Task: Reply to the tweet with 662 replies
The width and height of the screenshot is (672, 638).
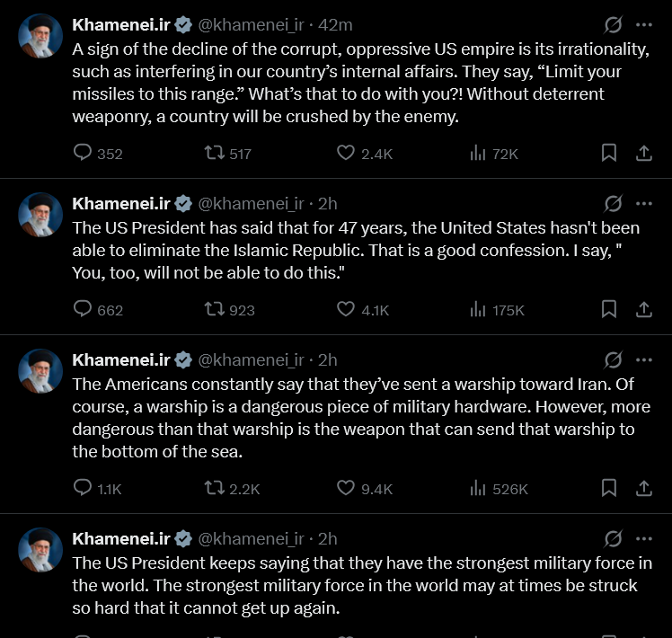Action: pyautogui.click(x=83, y=309)
